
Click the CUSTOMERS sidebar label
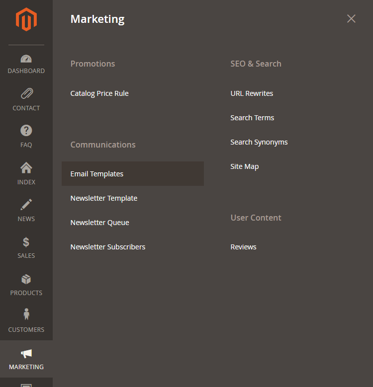click(x=26, y=330)
